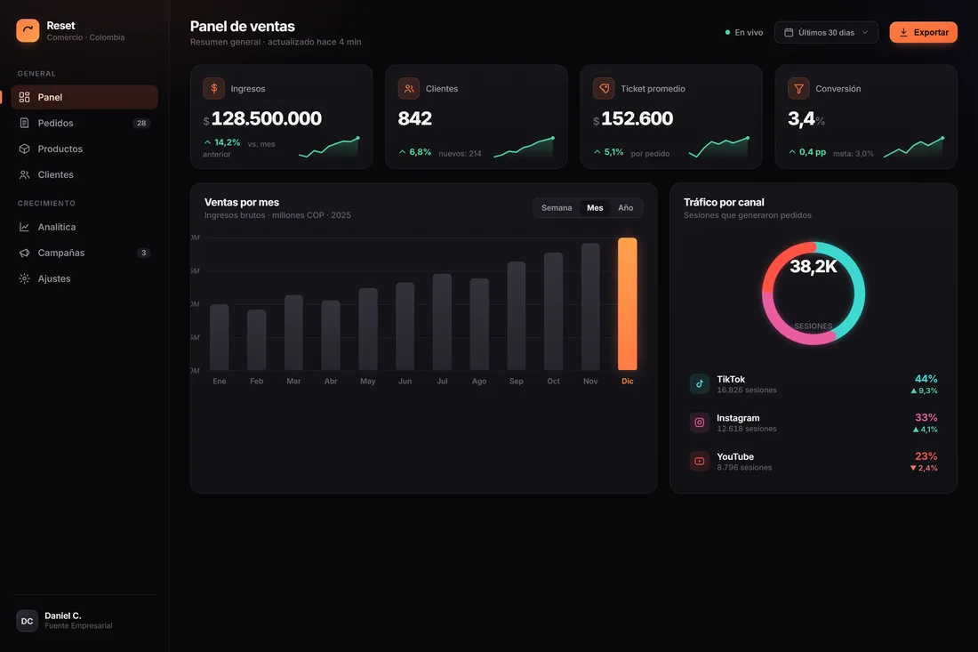Click the TikTok channel icon
Image resolution: width=978 pixels, height=652 pixels.
699,383
